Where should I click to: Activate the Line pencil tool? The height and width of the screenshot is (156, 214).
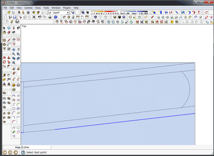(9, 40)
